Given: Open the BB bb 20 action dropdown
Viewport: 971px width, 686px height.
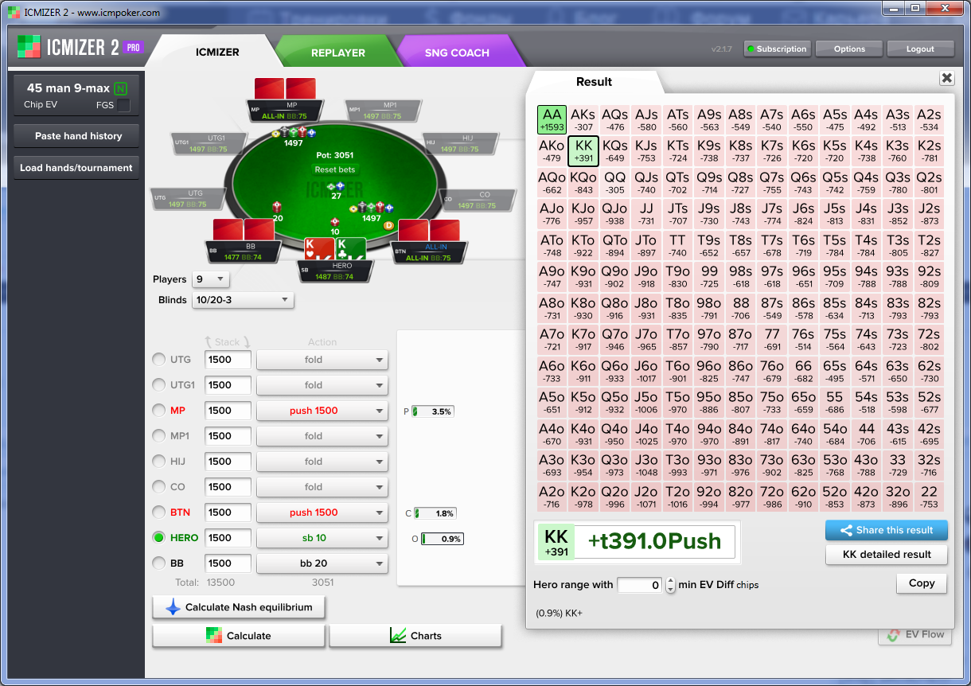Looking at the screenshot, I should pos(322,563).
